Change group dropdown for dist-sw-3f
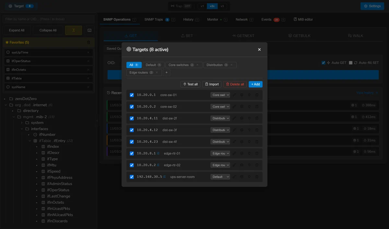389x229 pixels. pos(220,130)
